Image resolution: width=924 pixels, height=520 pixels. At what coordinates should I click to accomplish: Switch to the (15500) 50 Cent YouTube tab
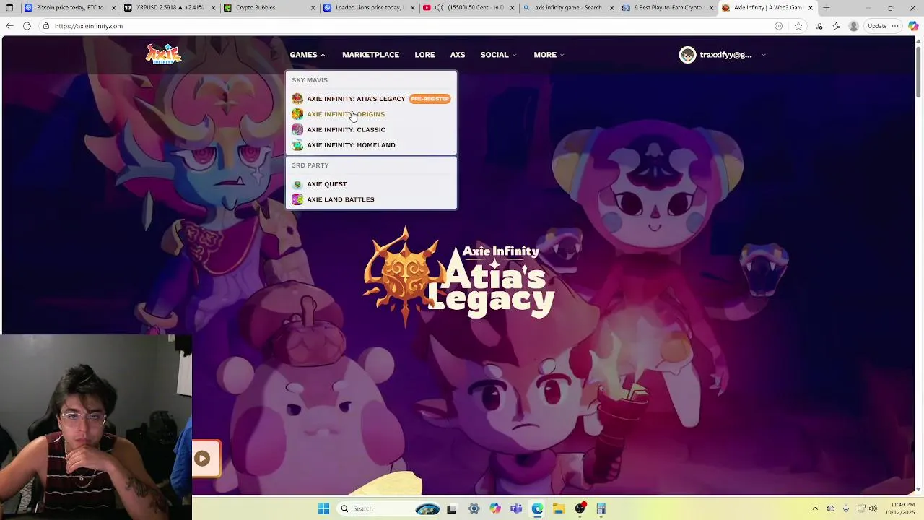coord(469,8)
